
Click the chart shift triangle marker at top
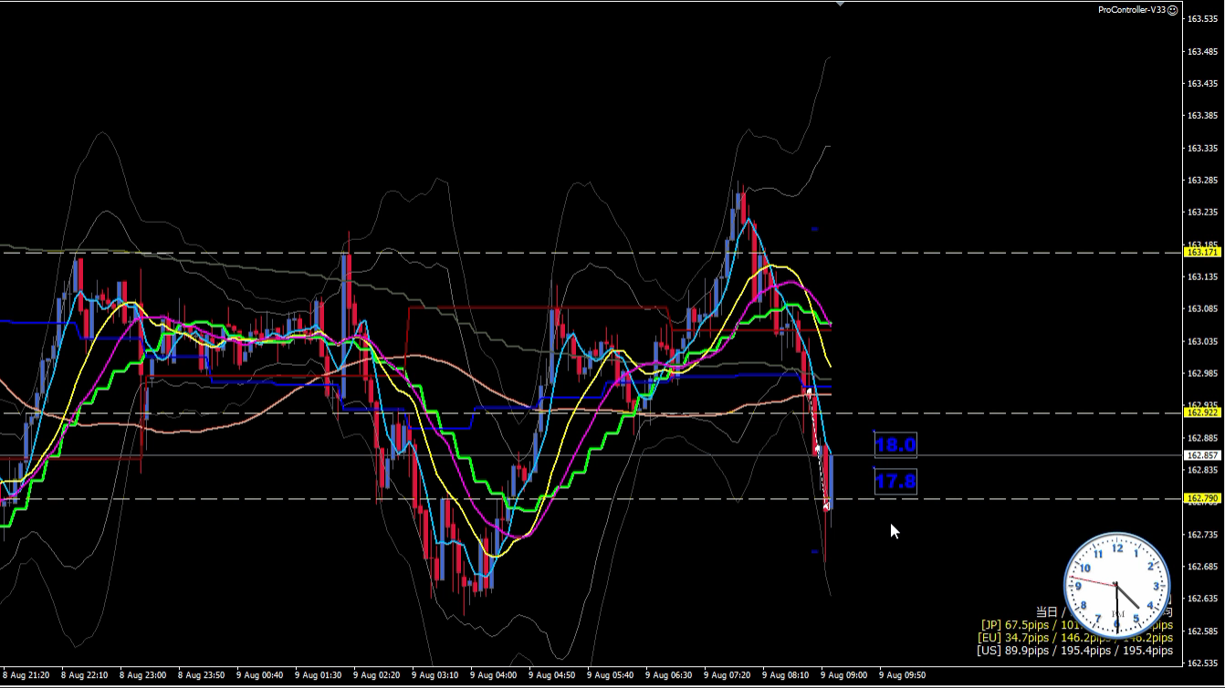coord(840,4)
